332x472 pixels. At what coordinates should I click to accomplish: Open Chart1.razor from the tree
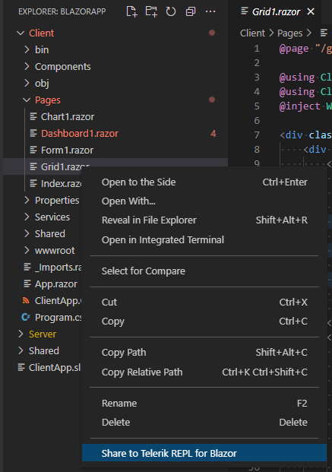point(68,117)
